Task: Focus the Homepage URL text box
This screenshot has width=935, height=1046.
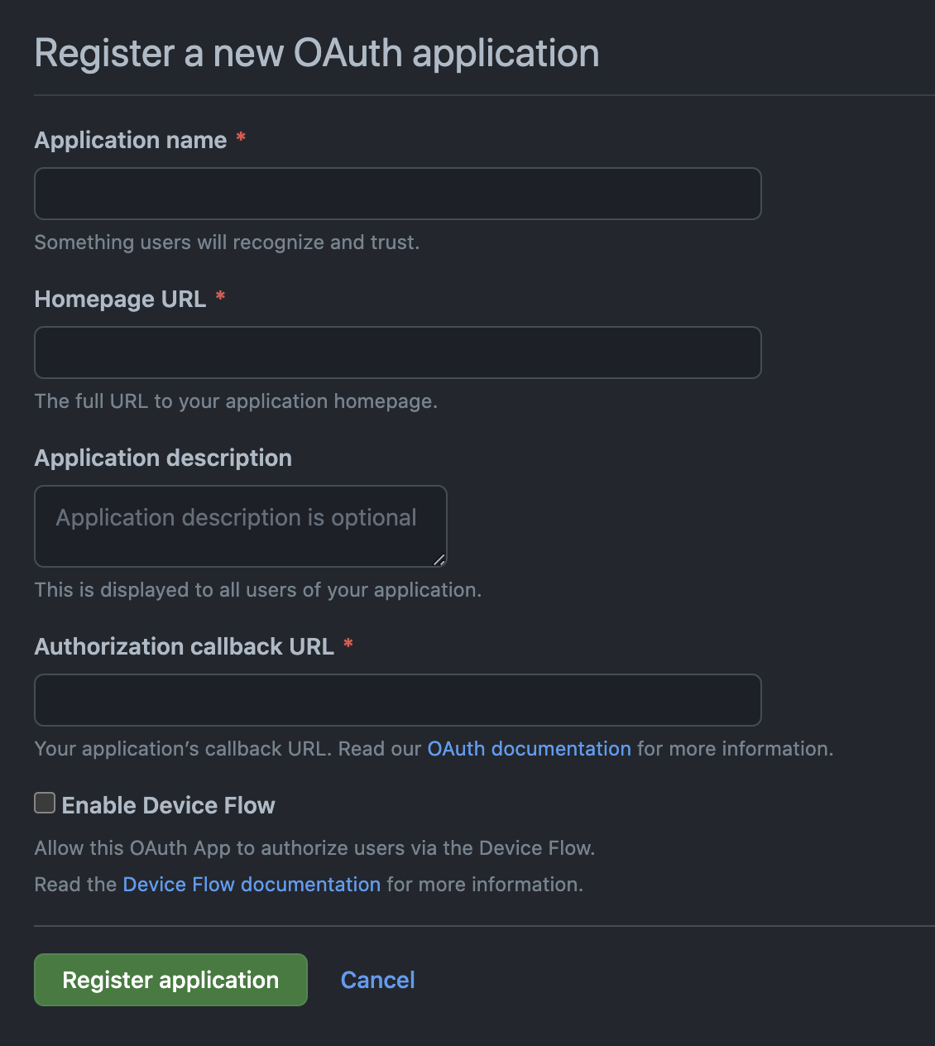Action: pos(397,353)
